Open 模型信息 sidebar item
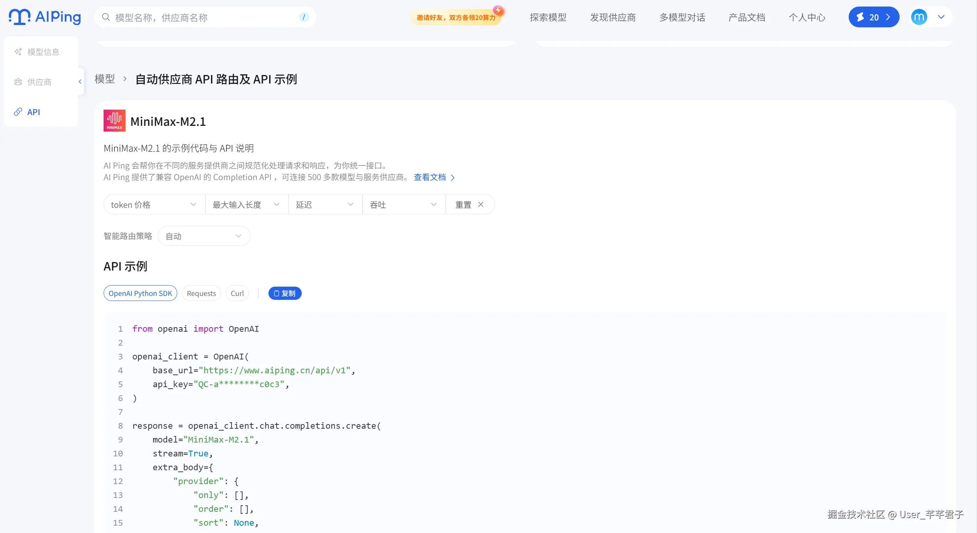977x533 pixels. [x=43, y=52]
